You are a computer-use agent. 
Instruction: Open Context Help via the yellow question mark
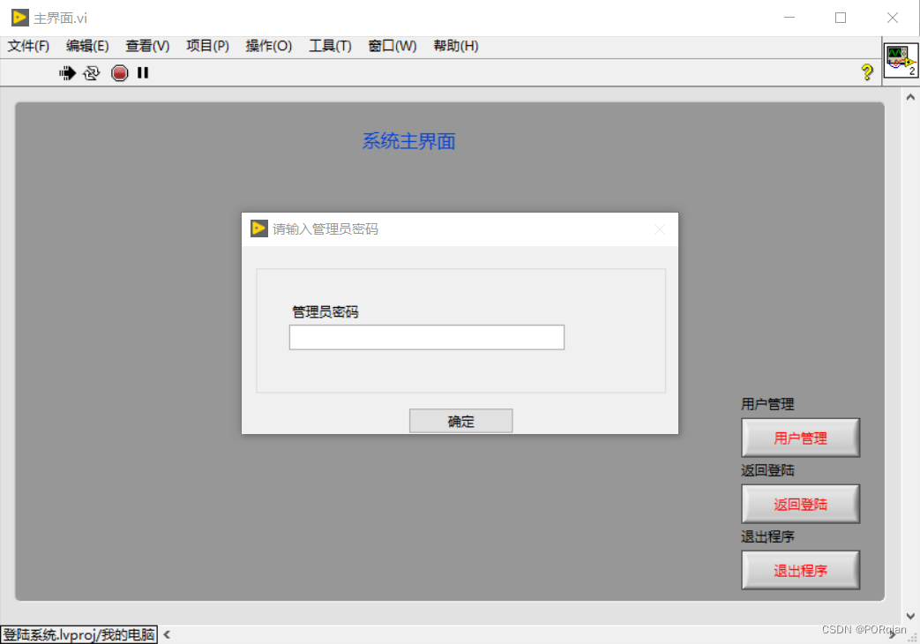[865, 72]
